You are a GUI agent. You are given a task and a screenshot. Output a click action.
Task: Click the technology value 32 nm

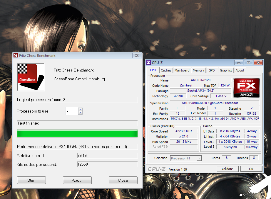tap(178, 96)
